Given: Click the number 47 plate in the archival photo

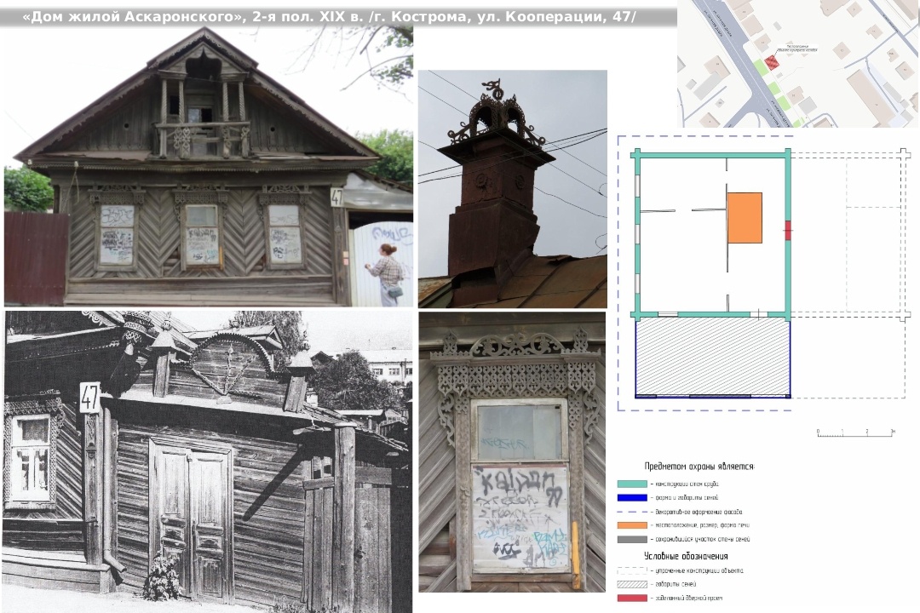Looking at the screenshot, I should 89,398.
